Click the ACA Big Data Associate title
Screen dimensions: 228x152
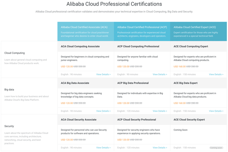pos(75,83)
